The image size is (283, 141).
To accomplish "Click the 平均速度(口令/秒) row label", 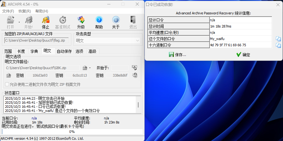I will (179, 33).
